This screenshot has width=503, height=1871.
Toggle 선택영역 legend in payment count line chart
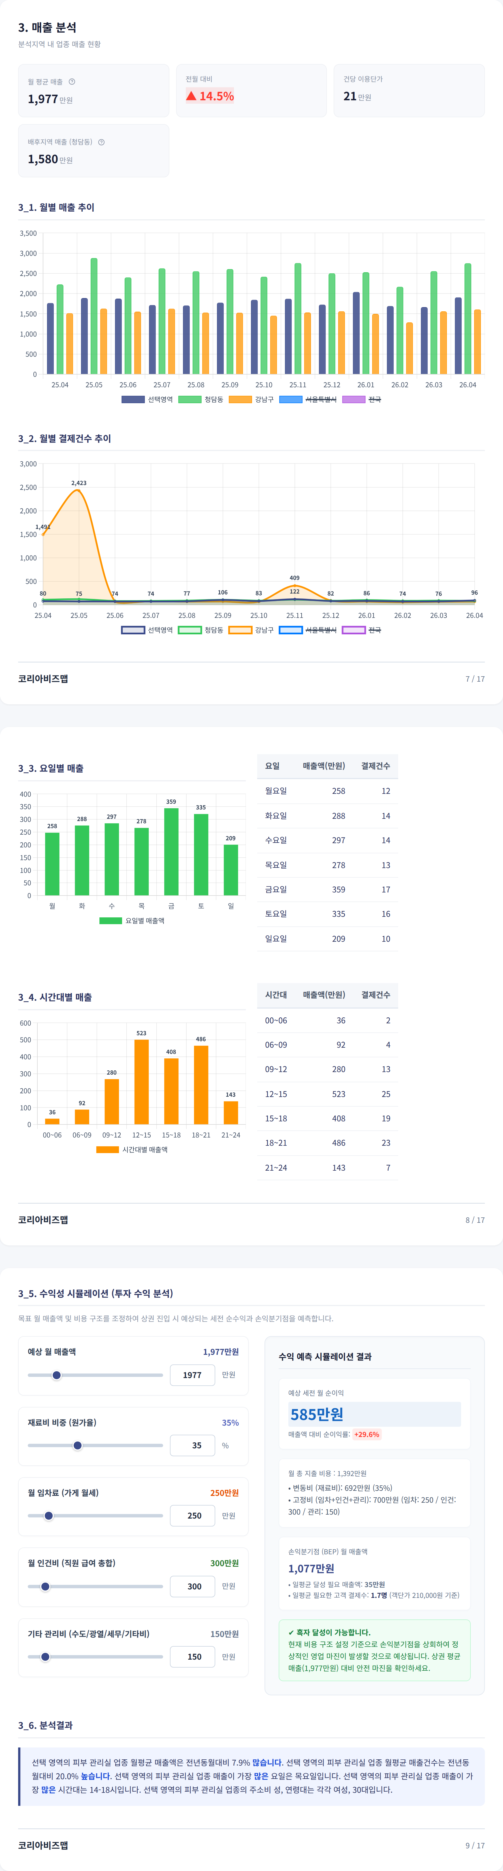pyautogui.click(x=147, y=630)
